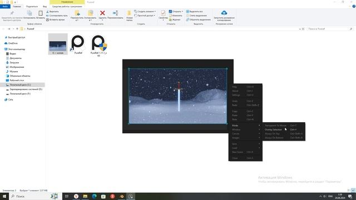The width and height of the screenshot is (356, 200).
Task: Click the Rename (Переименовать) ribbon icon
Action: 115,13
